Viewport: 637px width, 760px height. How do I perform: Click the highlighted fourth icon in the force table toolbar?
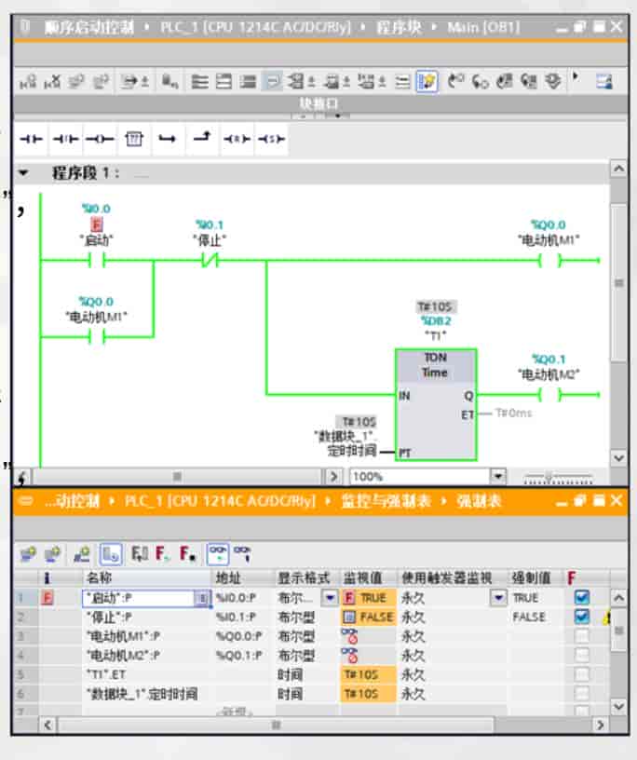pos(111,554)
